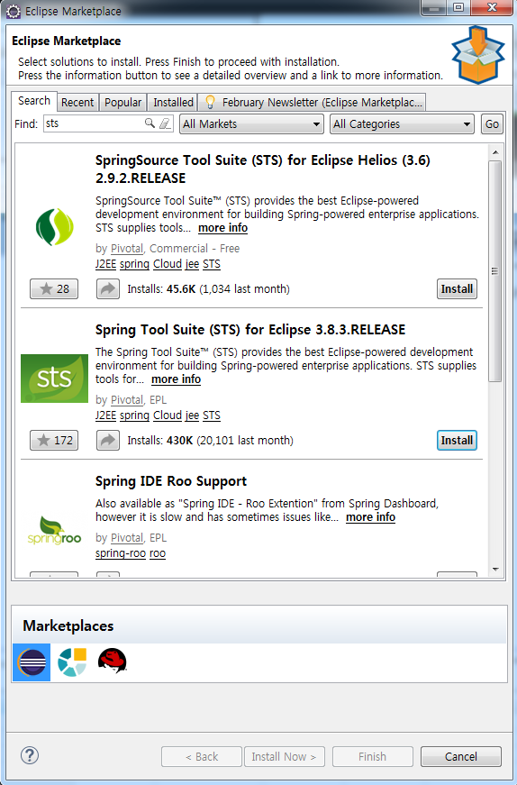Click the Spring IDE Roo Support title
This screenshot has width=517, height=785.
[170, 481]
